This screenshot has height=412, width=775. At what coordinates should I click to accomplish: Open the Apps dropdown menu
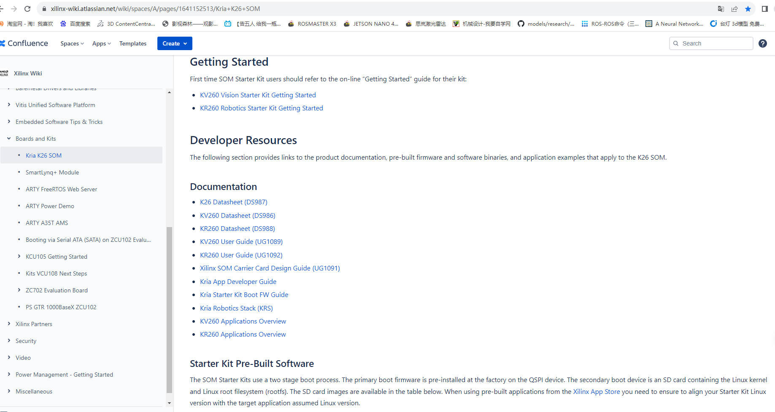tap(102, 43)
